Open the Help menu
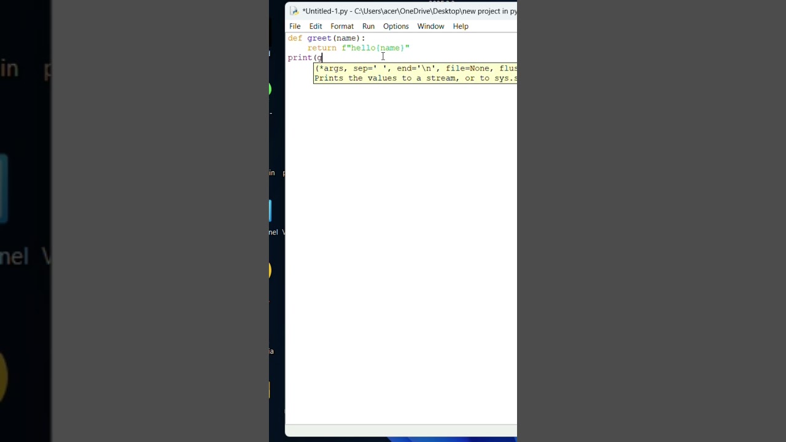The image size is (786, 442). click(x=461, y=26)
